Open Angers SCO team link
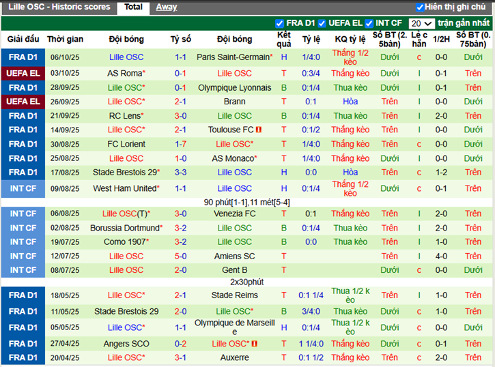This screenshot has height=367, width=495. pos(126,344)
